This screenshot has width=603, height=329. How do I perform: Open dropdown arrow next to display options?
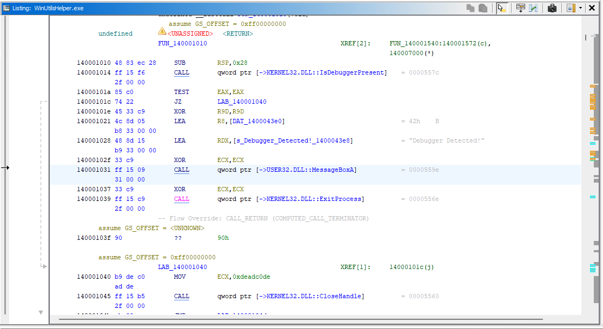tap(580, 8)
